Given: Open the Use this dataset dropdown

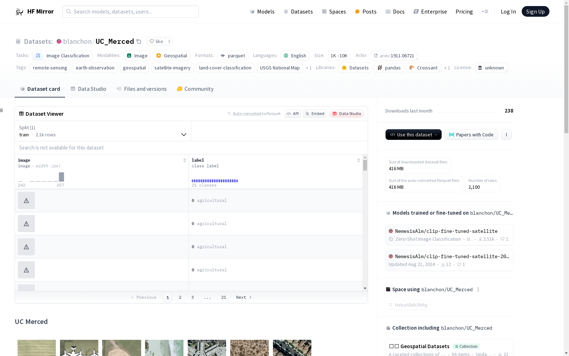Looking at the screenshot, I should 414,135.
